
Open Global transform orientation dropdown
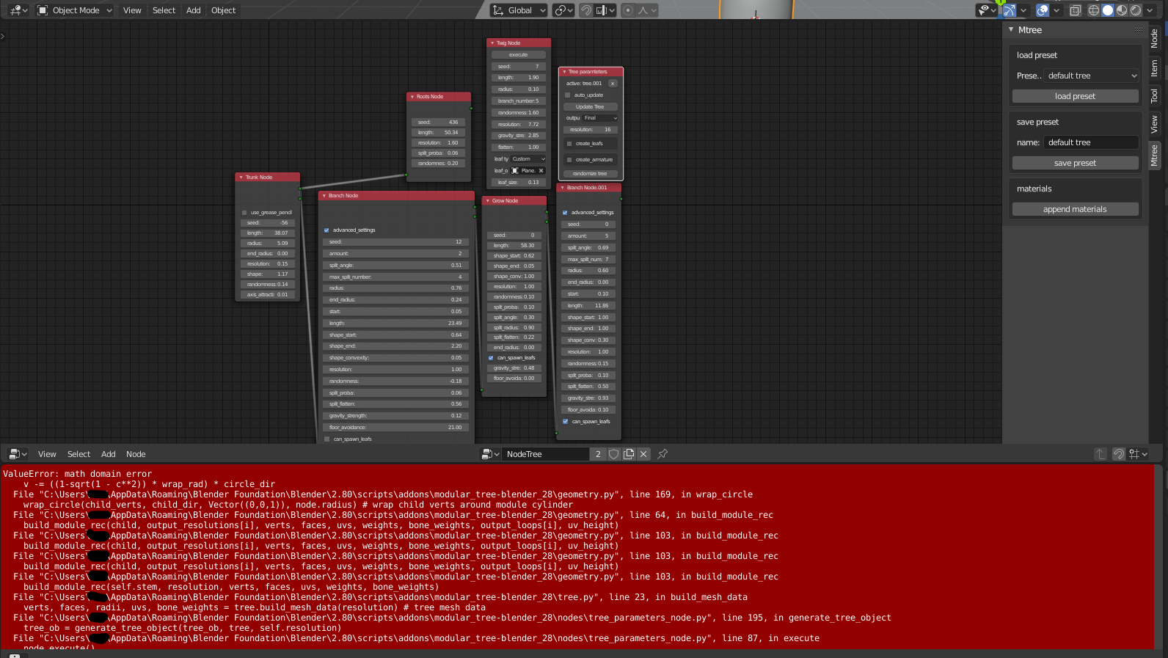pyautogui.click(x=519, y=10)
